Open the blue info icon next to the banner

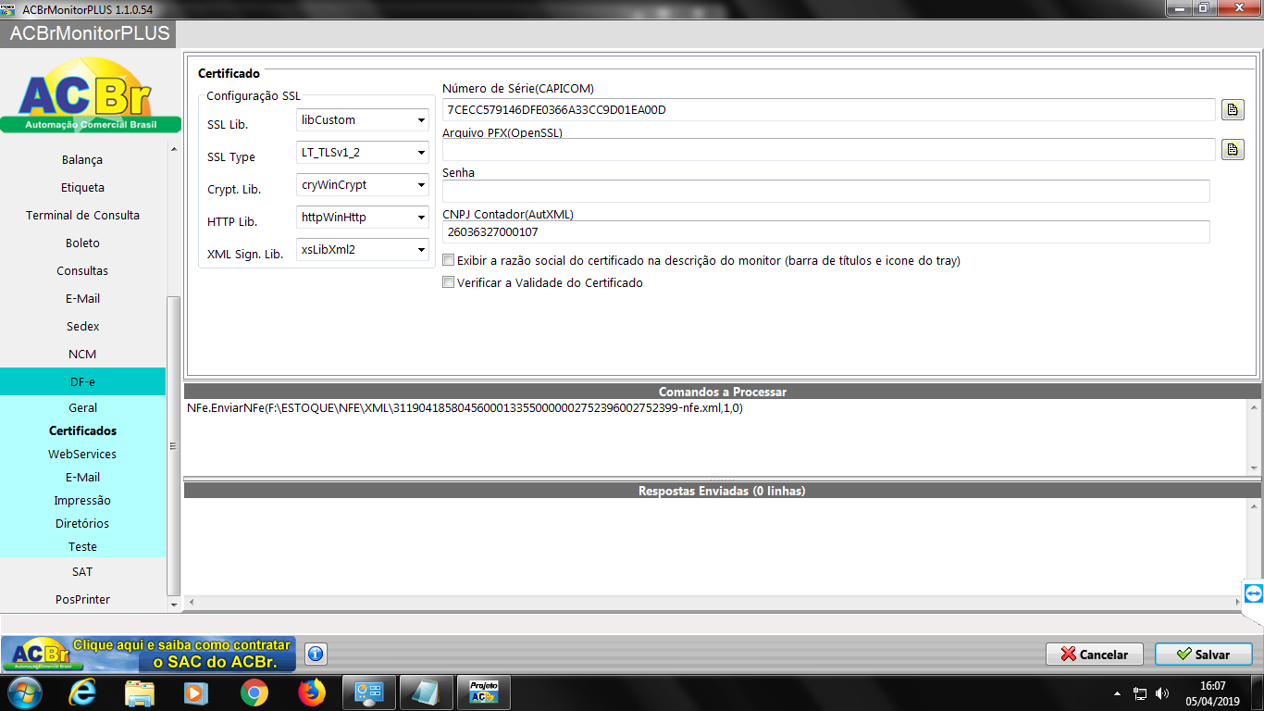[316, 654]
